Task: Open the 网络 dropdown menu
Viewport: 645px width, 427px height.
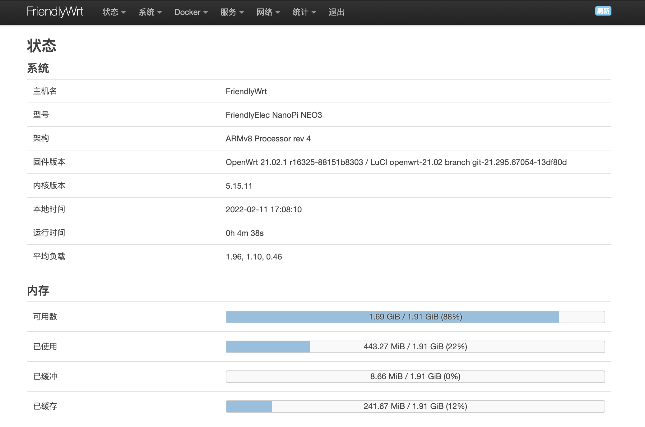Action: (x=268, y=12)
